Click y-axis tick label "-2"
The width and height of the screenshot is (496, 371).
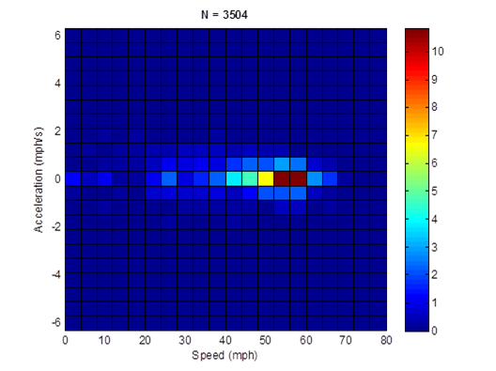tap(56, 226)
